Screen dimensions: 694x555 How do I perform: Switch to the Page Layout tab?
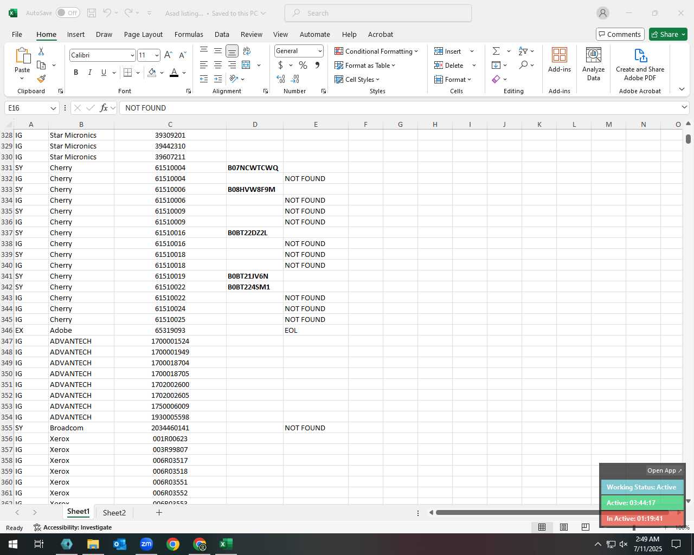[143, 34]
